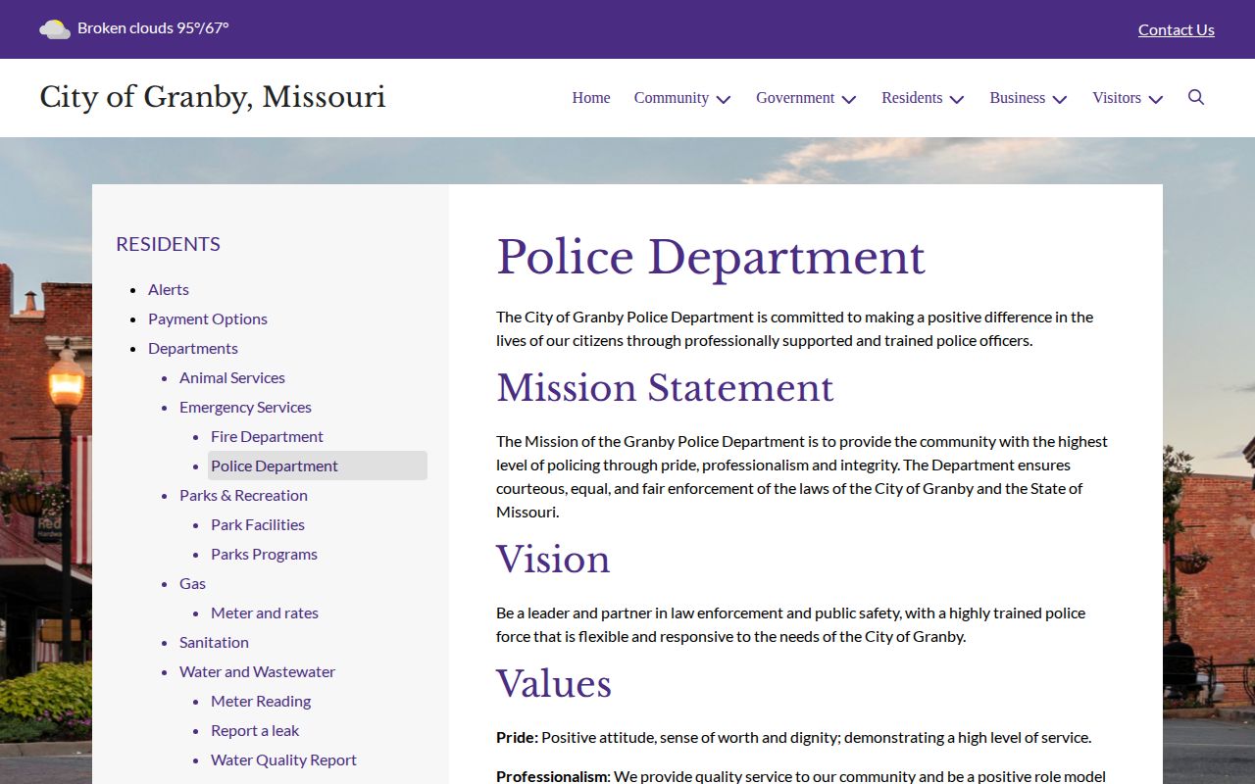Expand the Community menu chevron

coord(724,99)
